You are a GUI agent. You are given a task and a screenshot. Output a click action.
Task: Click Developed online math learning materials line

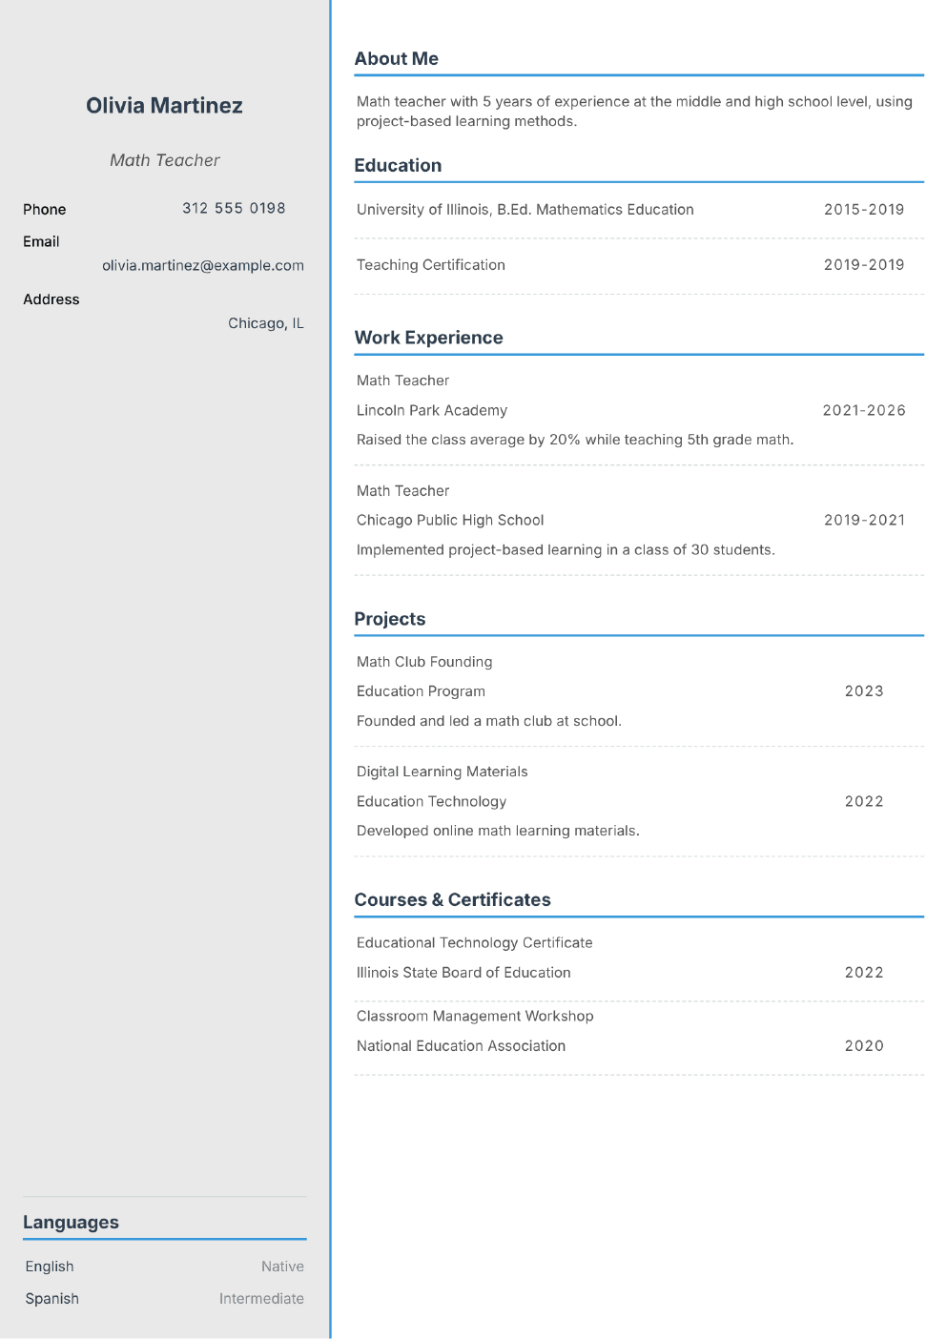(x=498, y=831)
